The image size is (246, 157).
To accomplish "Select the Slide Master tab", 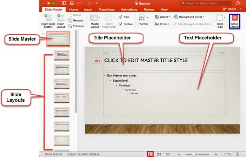I will [54, 9].
